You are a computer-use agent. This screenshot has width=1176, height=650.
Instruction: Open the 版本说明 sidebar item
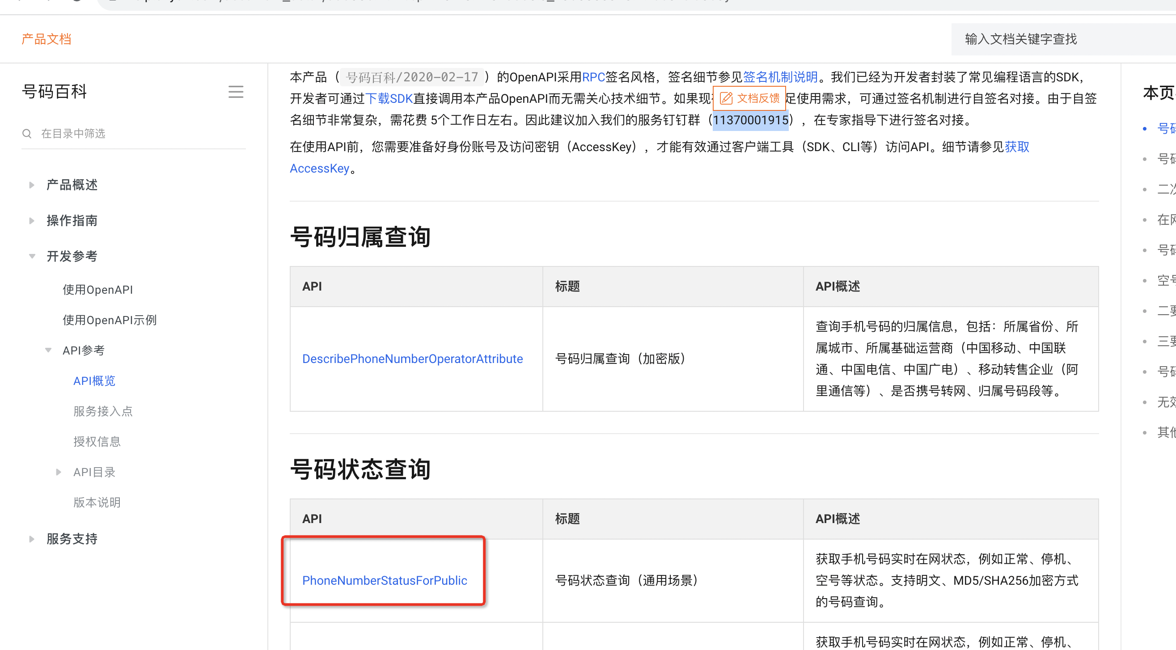(x=97, y=502)
